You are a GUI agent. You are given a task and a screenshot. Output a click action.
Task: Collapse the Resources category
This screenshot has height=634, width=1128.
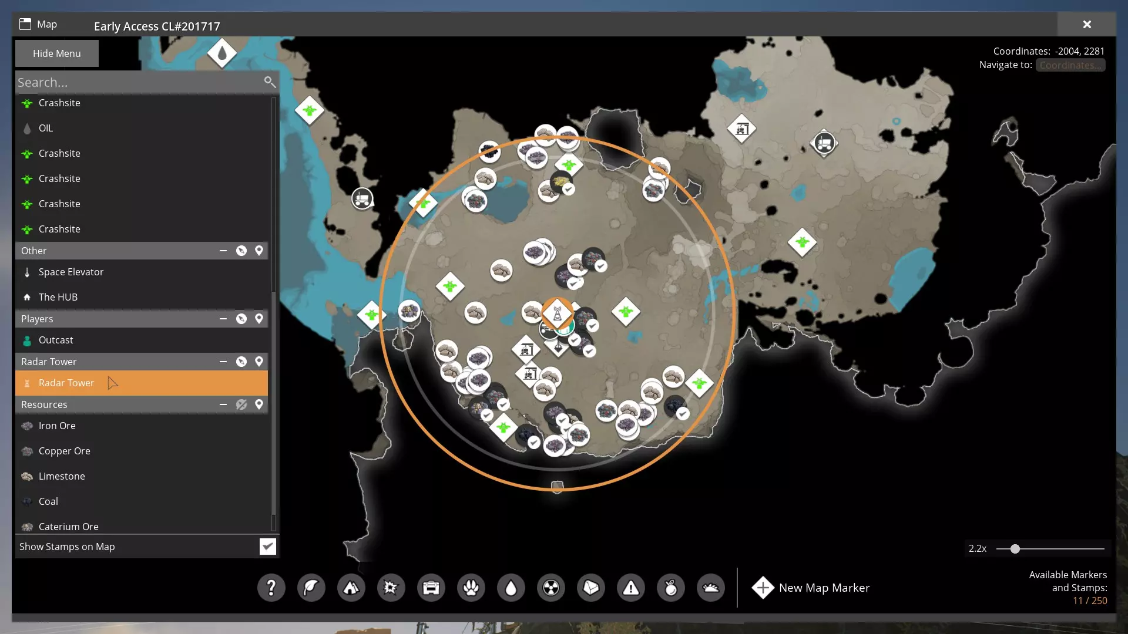point(223,404)
